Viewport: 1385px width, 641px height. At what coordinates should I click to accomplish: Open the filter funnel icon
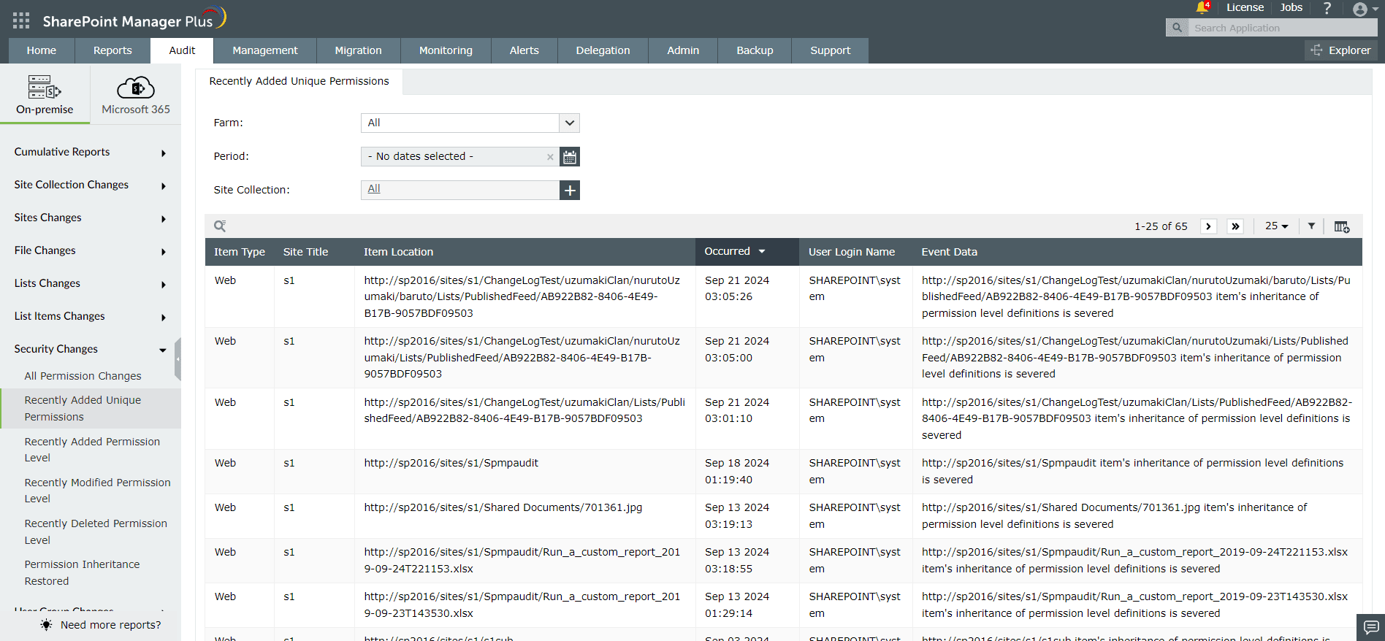(x=1311, y=226)
